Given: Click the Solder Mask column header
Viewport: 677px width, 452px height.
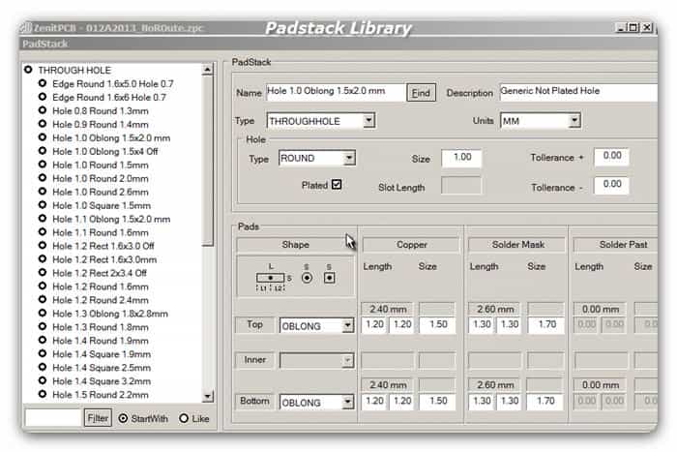Looking at the screenshot, I should [517, 245].
